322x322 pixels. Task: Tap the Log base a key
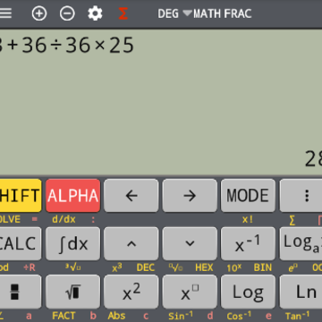coord(301,243)
